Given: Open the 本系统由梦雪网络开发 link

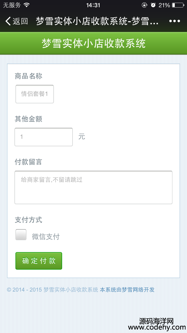Looking at the screenshot, I should coord(127,290).
